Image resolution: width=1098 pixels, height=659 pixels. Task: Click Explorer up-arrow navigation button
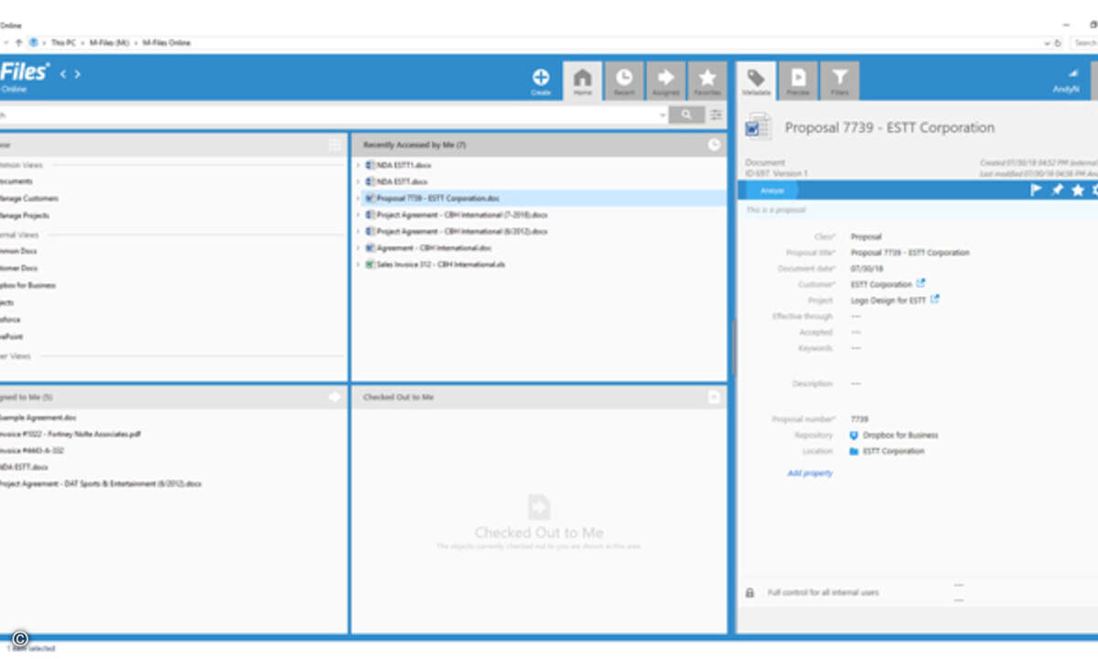click(18, 43)
